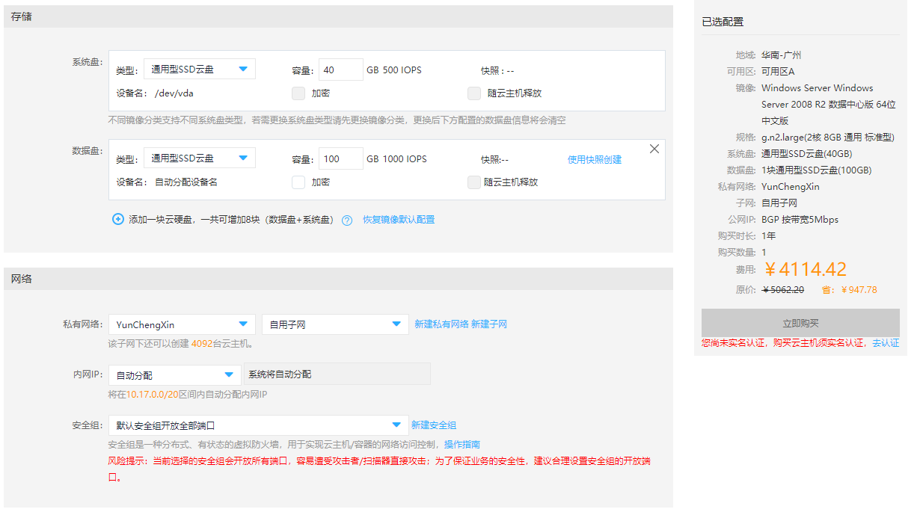Click the 使用快照创建 link
Image resolution: width=923 pixels, height=515 pixels.
[x=594, y=159]
